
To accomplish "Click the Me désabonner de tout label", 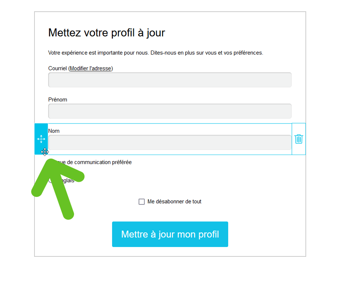I will 174,202.
